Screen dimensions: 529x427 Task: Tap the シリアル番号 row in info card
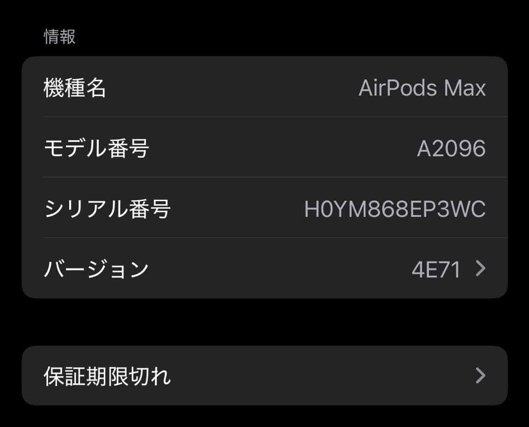click(x=264, y=208)
